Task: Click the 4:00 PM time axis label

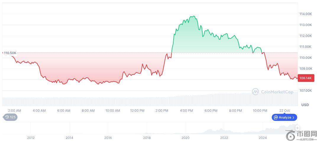Action: pyautogui.click(x=186, y=111)
